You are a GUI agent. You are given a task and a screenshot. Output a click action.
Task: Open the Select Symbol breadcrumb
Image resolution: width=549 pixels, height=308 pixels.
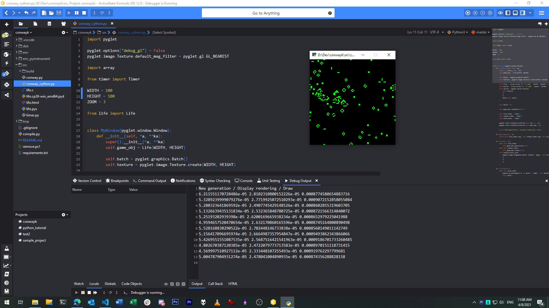tap(164, 33)
